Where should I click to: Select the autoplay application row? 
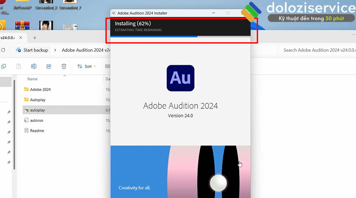tap(66, 110)
